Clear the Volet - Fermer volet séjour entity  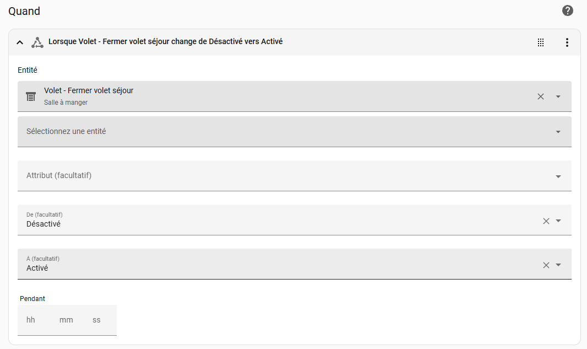[541, 96]
